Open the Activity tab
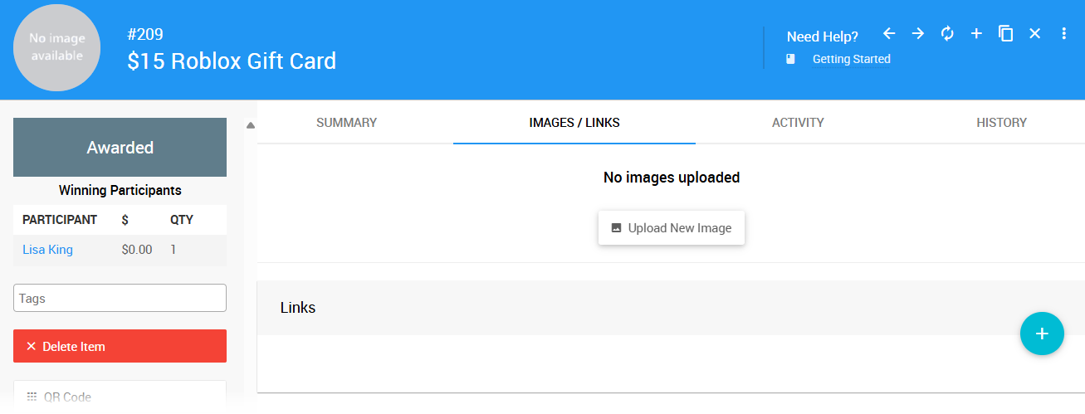1085x414 pixels. click(x=798, y=123)
